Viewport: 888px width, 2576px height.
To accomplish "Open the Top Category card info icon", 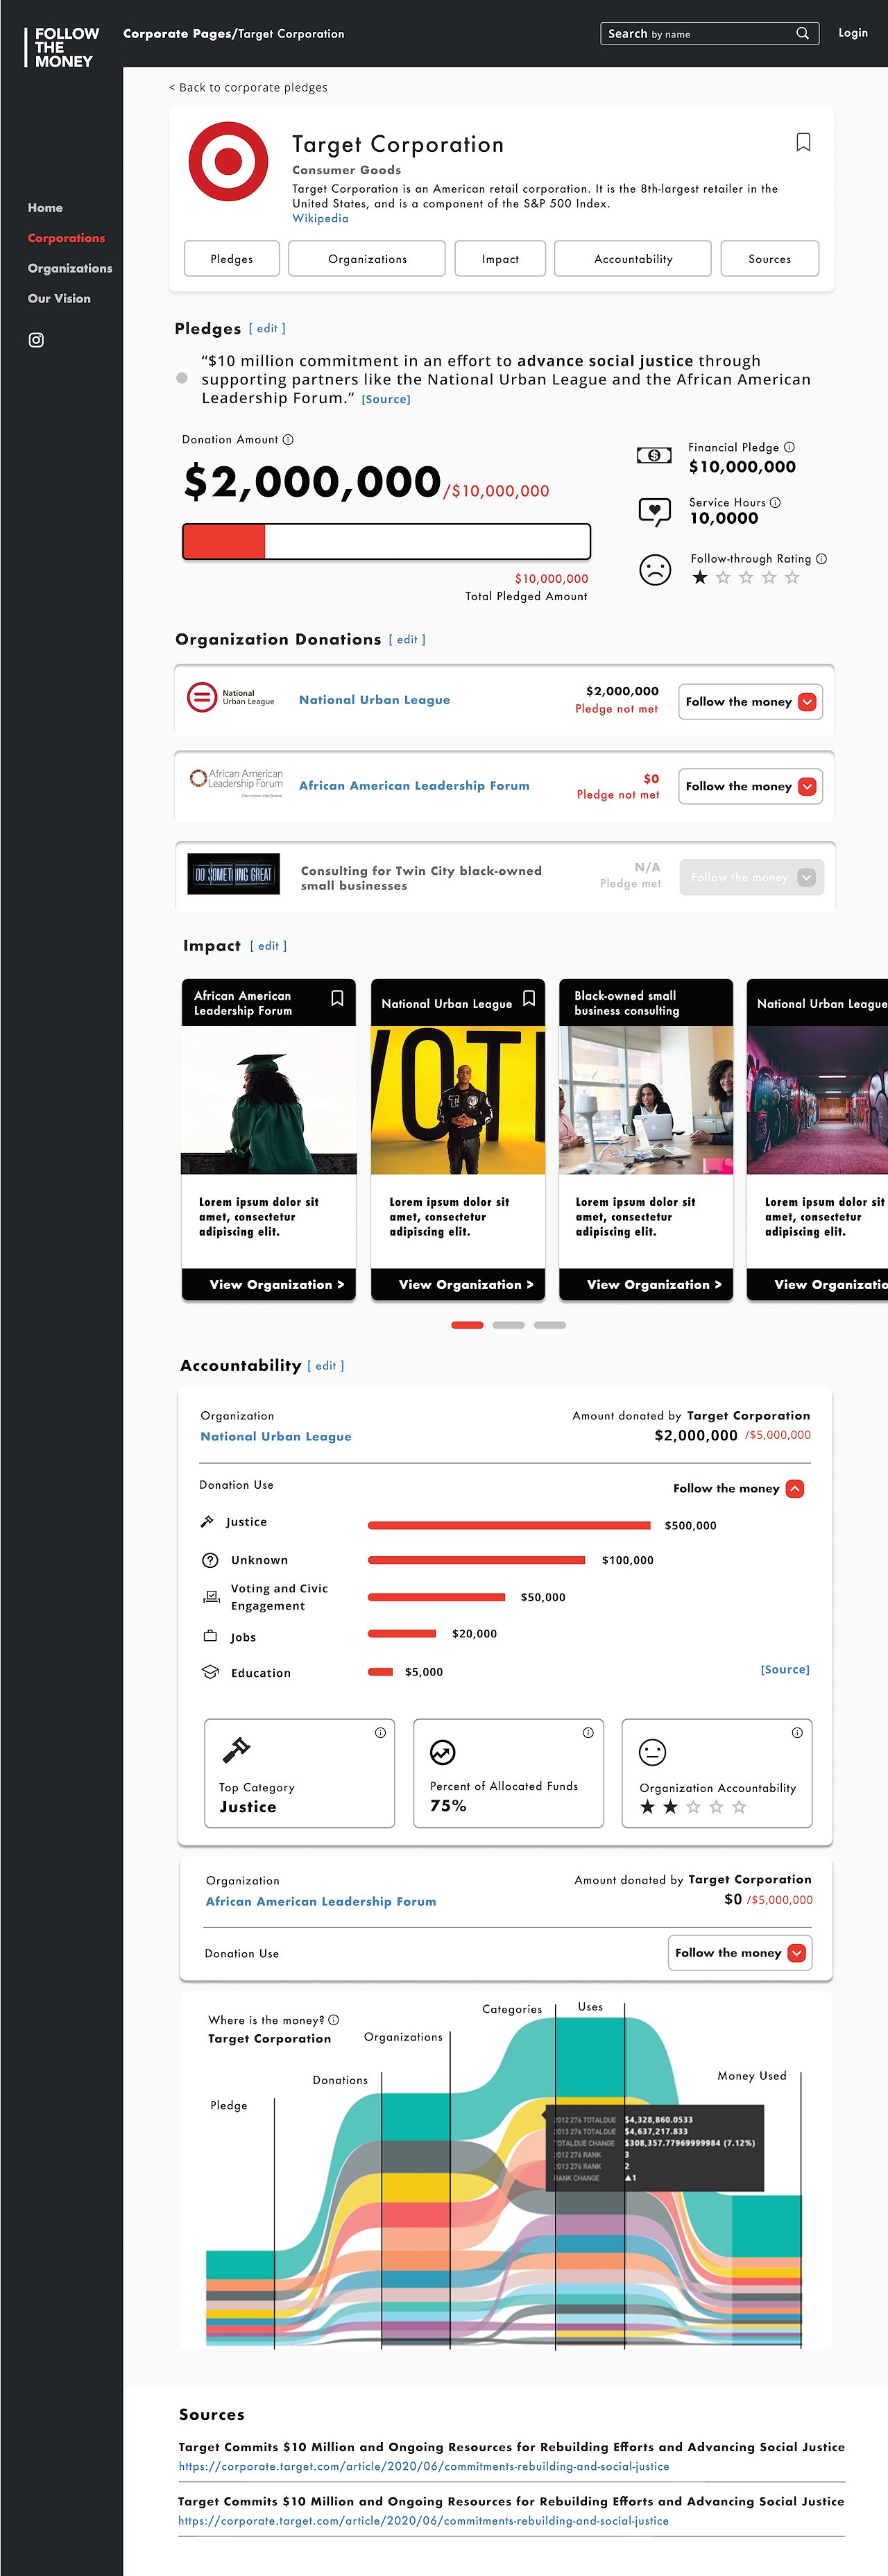I will pyautogui.click(x=380, y=1733).
